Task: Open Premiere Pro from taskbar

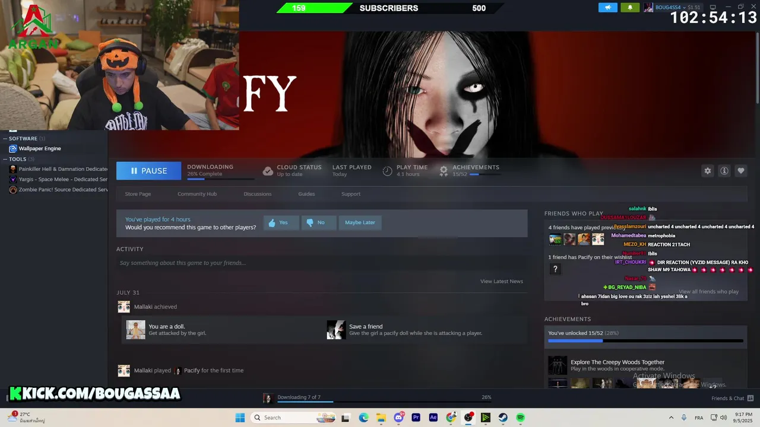Action: [x=416, y=418]
